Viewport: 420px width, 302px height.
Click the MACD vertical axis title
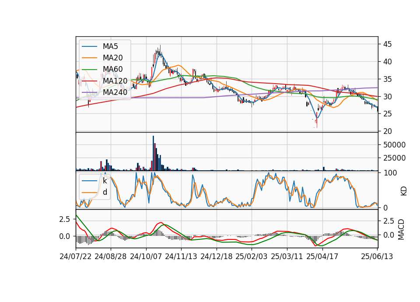[401, 230]
